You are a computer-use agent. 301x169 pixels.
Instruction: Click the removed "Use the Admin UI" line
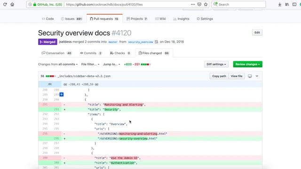pyautogui.click(x=150, y=158)
